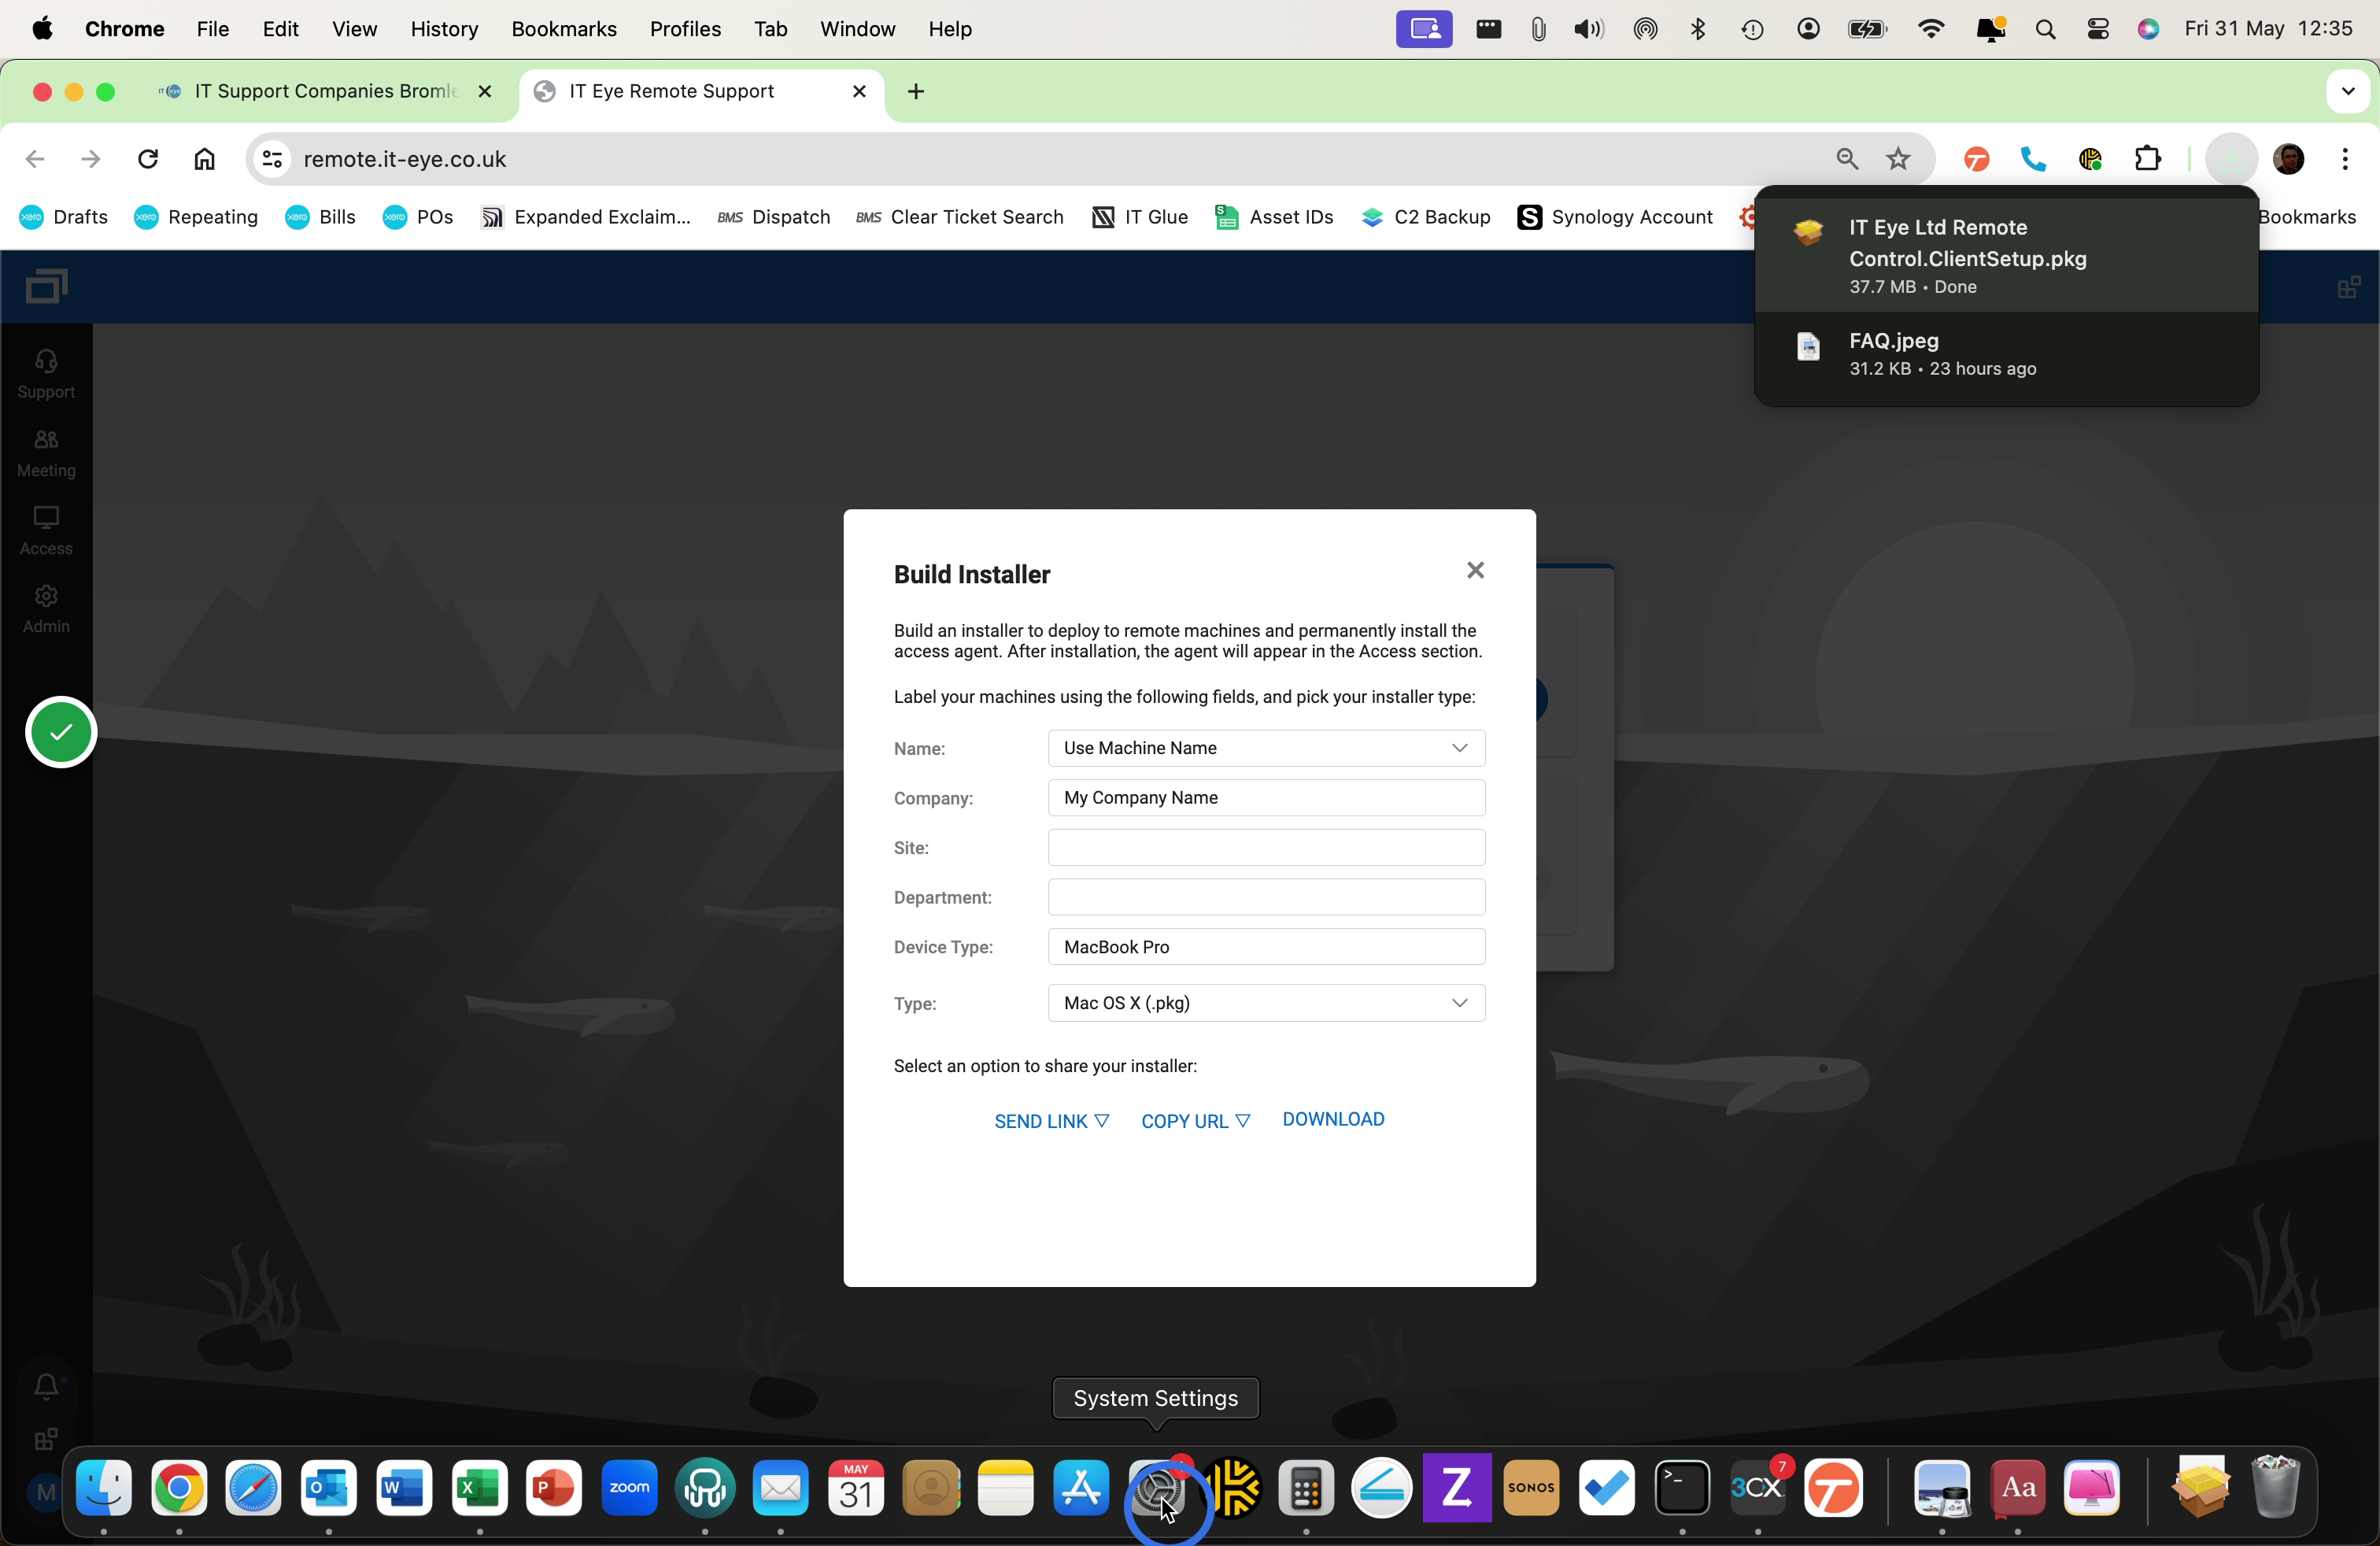Click the empty Department input field
Screen dimensions: 2380x1546
pos(1266,897)
